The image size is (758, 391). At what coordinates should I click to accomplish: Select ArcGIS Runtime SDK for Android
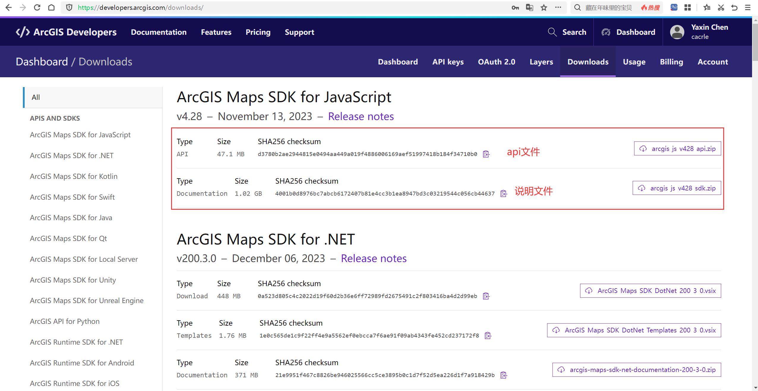82,363
